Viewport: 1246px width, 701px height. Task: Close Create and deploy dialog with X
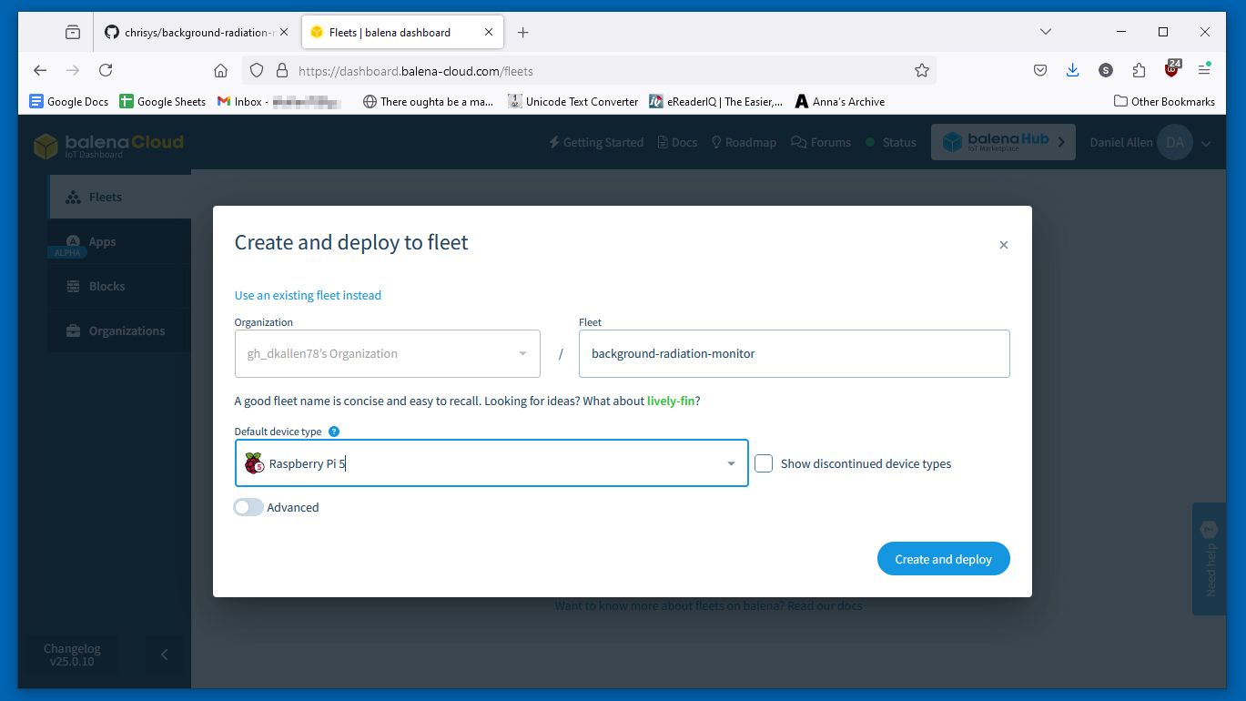[x=1004, y=245]
